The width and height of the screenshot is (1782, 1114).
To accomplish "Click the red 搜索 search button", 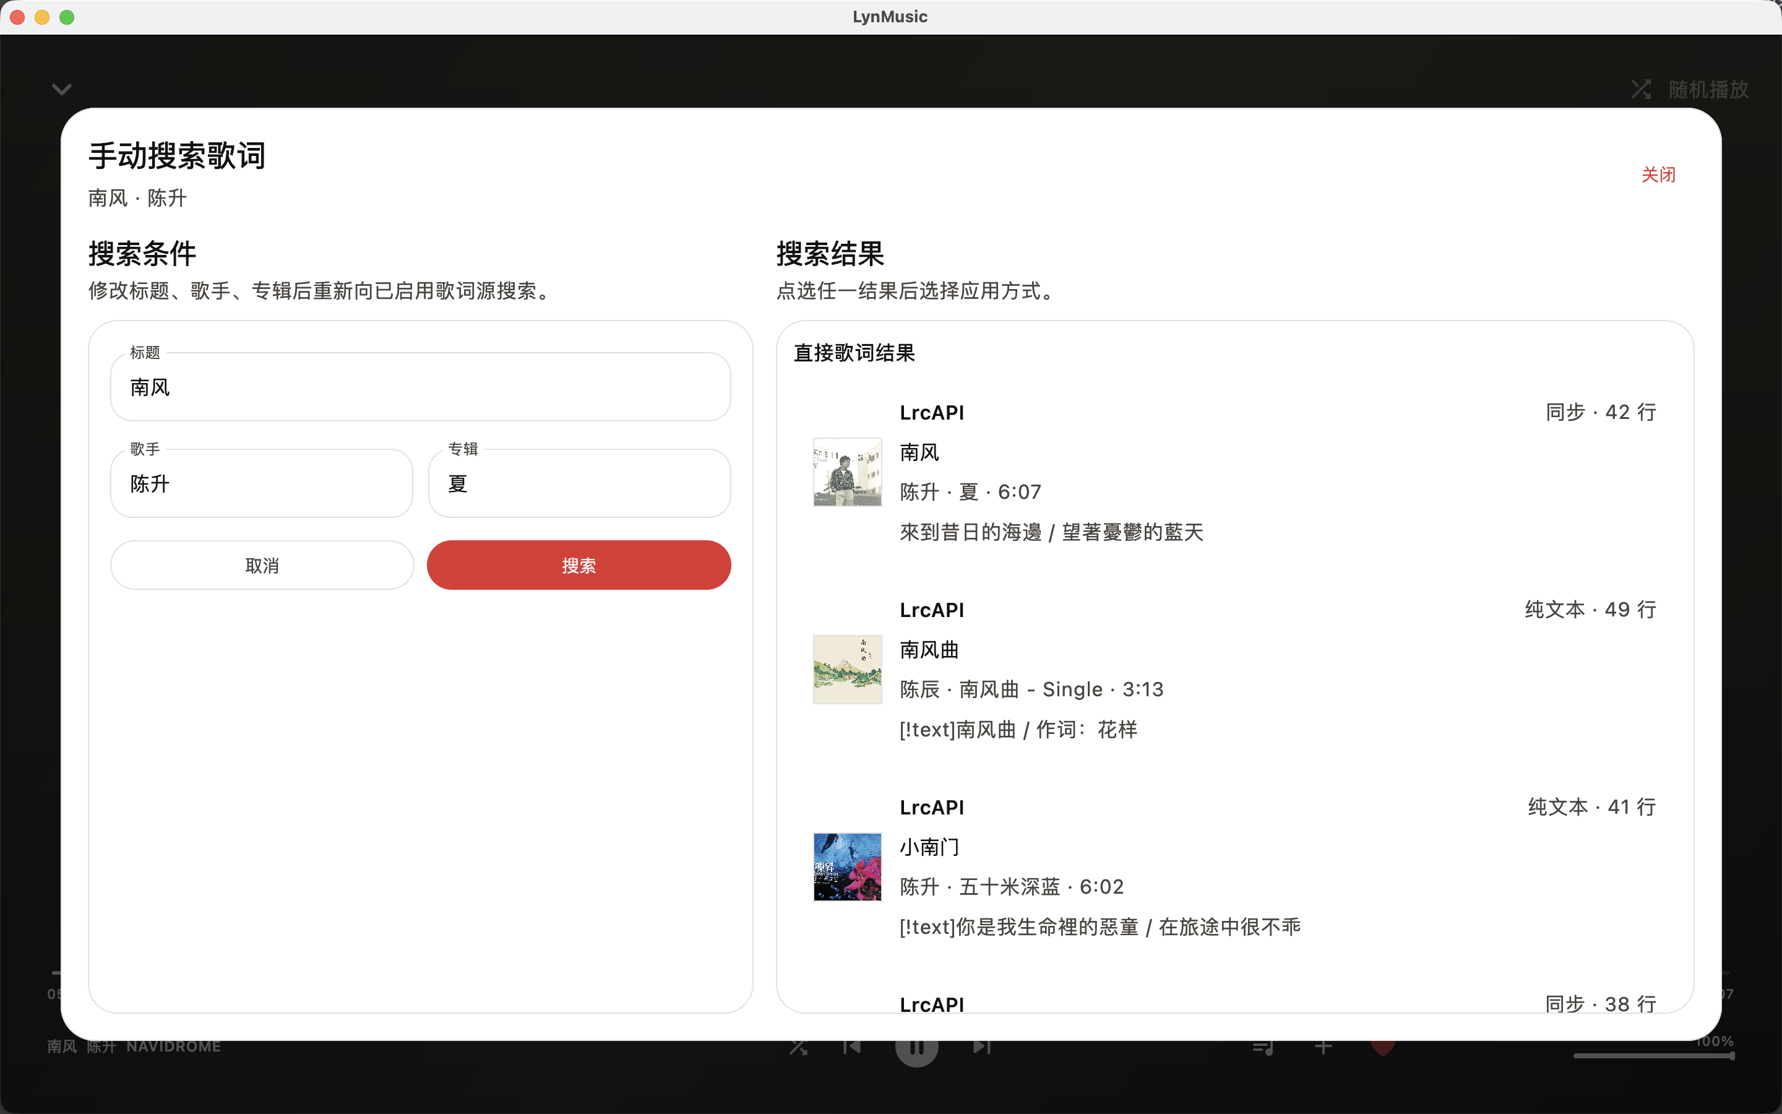I will click(579, 565).
